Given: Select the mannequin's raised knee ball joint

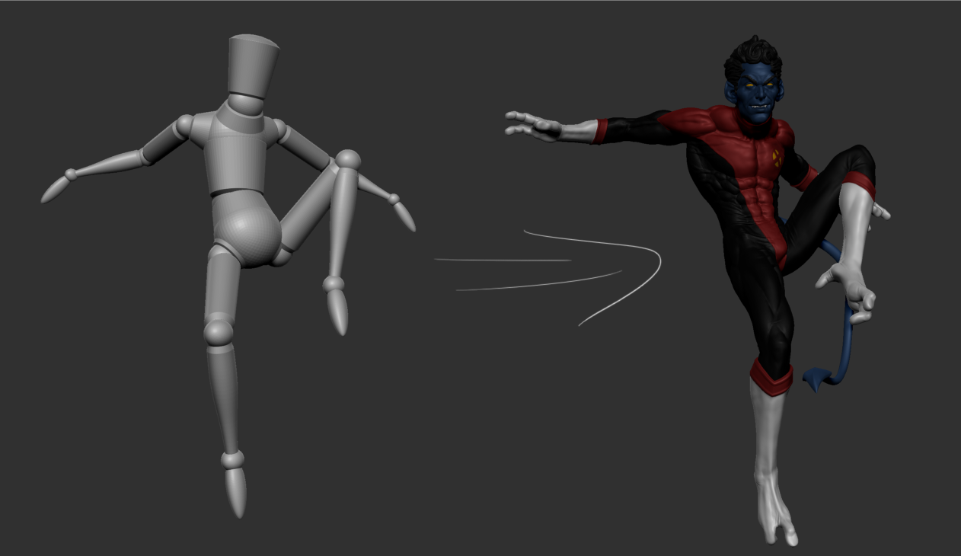Looking at the screenshot, I should (348, 159).
